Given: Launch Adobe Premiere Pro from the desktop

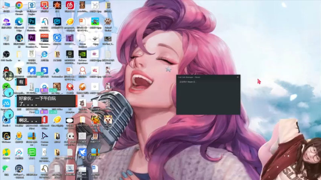Looking at the screenshot, I should pyautogui.click(x=32, y=38).
